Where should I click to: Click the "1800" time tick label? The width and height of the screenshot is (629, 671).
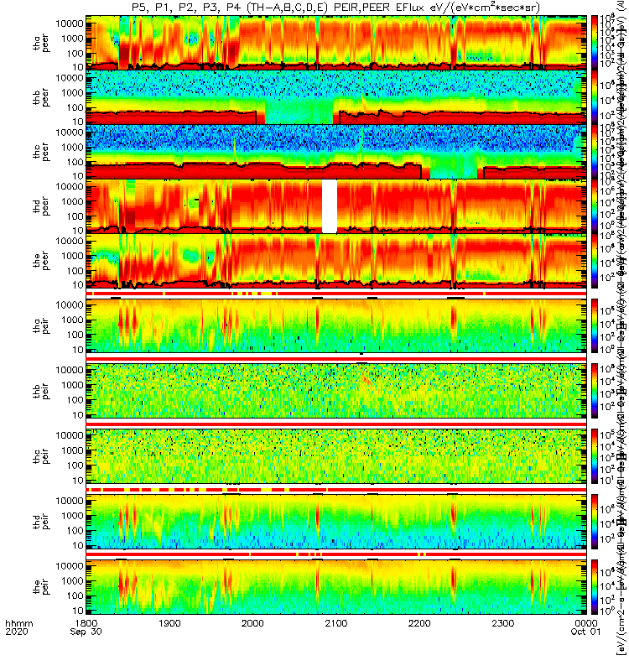[86, 623]
